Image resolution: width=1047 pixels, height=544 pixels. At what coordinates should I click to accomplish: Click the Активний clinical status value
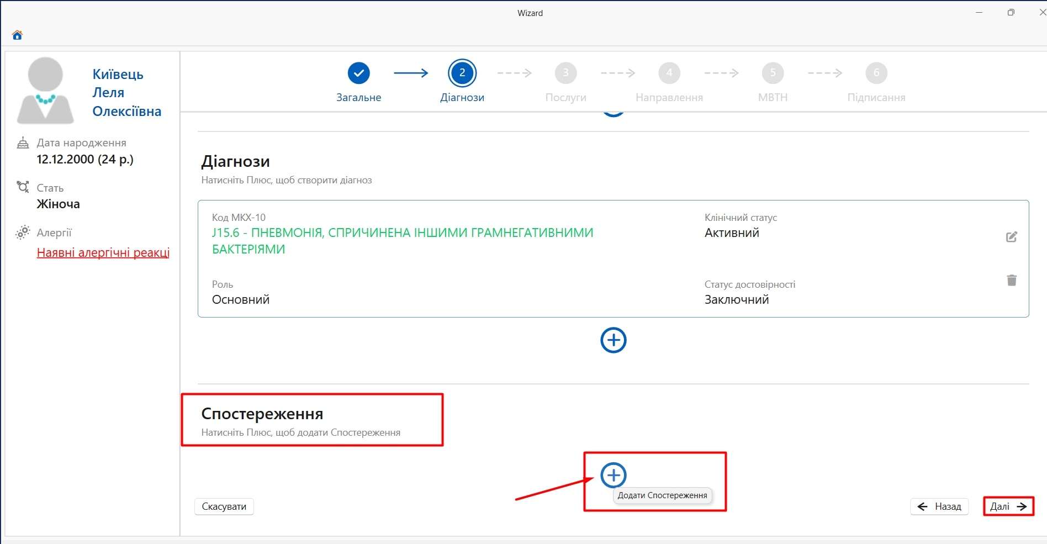[x=732, y=233]
